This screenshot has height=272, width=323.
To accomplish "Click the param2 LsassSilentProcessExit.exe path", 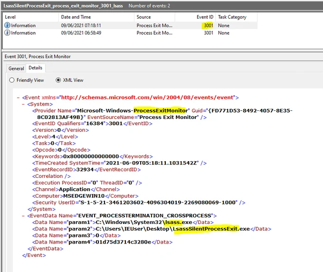I will click(173, 229).
